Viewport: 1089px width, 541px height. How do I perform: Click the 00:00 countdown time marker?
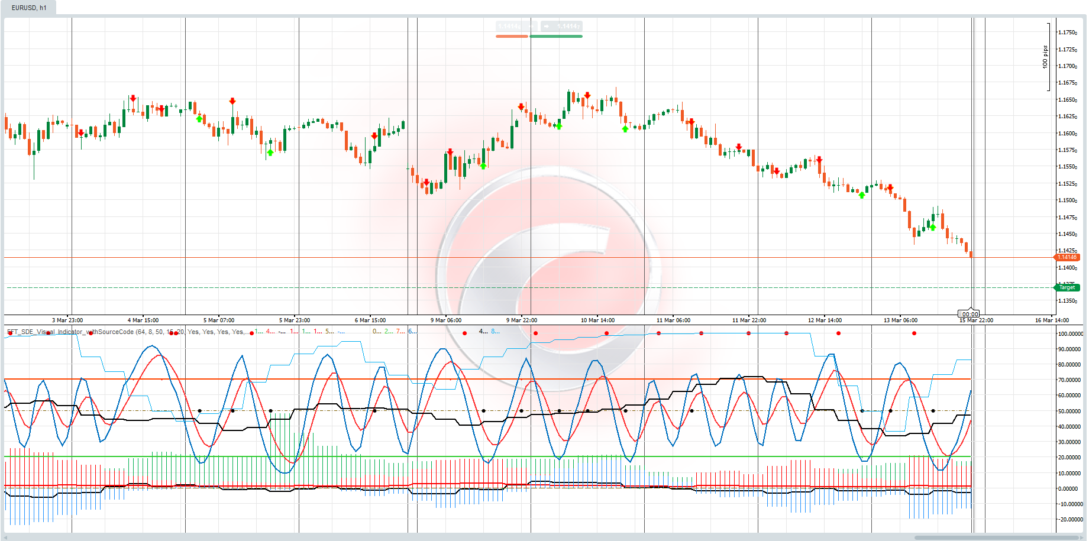point(969,314)
